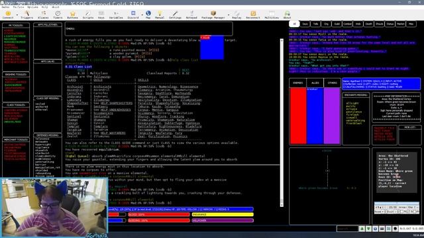Open the Toolbox menu
Screen dimensions: 424x238
(x=19, y=7)
